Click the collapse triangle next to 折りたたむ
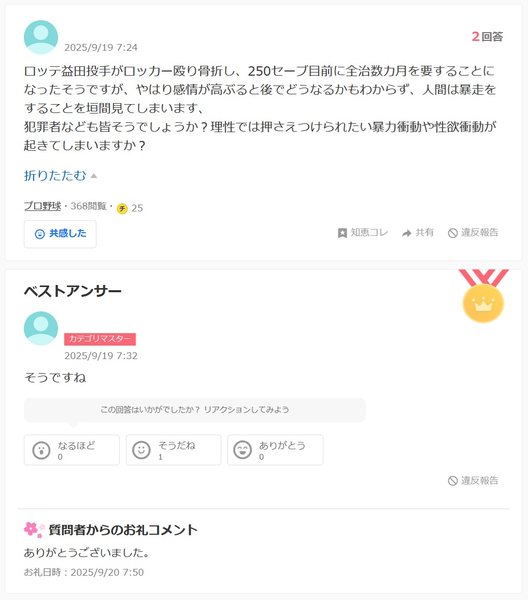 coord(94,176)
